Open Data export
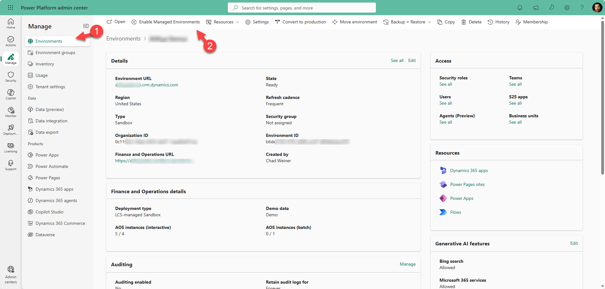 click(57, 132)
